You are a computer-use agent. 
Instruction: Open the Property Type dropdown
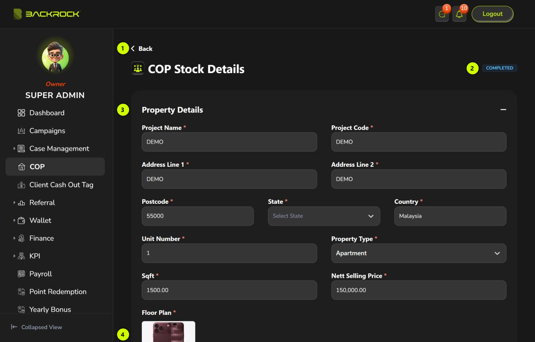click(x=419, y=253)
